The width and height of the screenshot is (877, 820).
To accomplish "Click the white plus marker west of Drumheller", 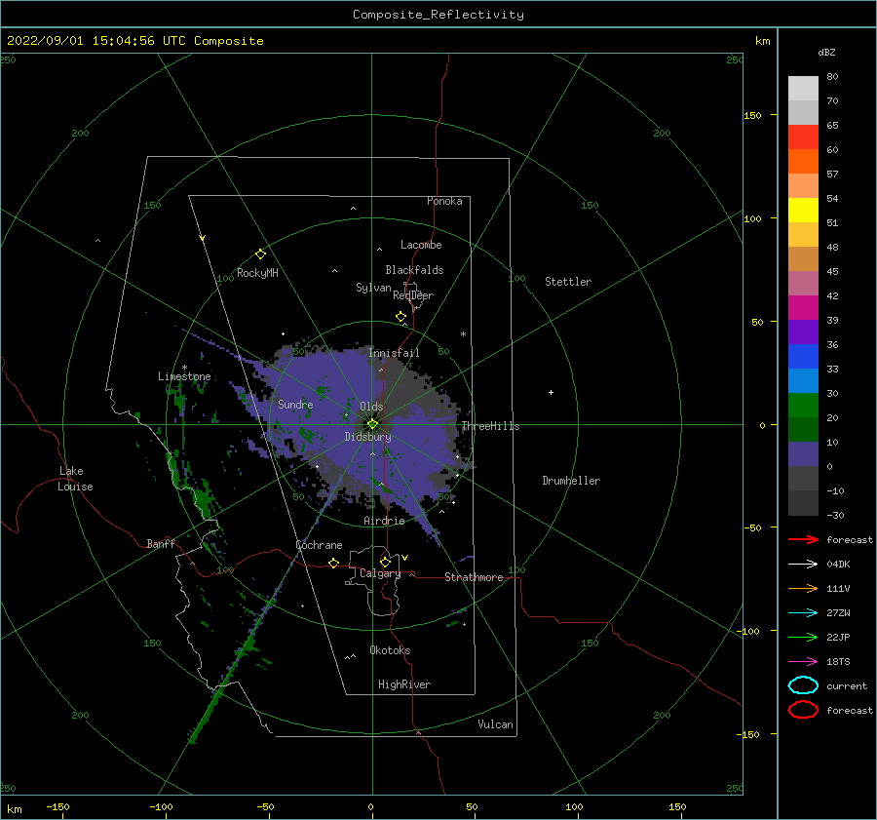I will 551,392.
